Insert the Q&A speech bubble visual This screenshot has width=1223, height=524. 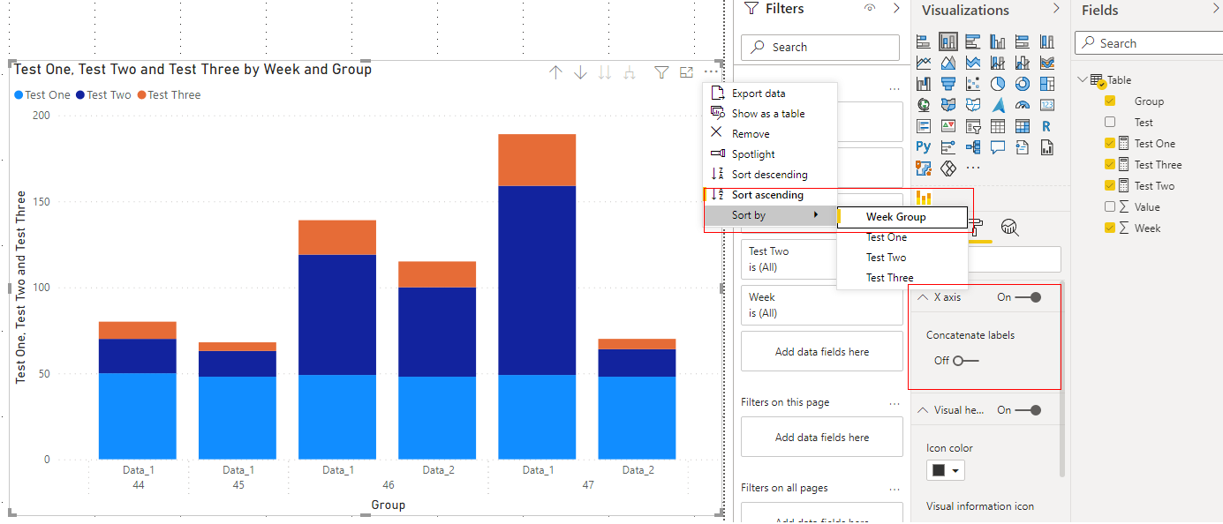(998, 147)
